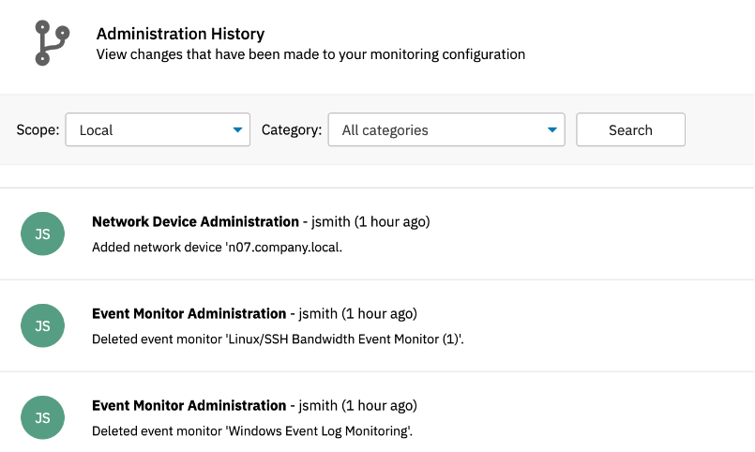Click the 'Deleted event monitor Linux/SSH Bandwidth' description
Viewport: 755px width, 452px height.
pos(278,339)
